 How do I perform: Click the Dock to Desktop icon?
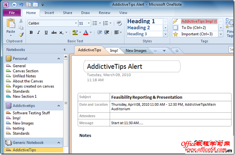(28, 5)
